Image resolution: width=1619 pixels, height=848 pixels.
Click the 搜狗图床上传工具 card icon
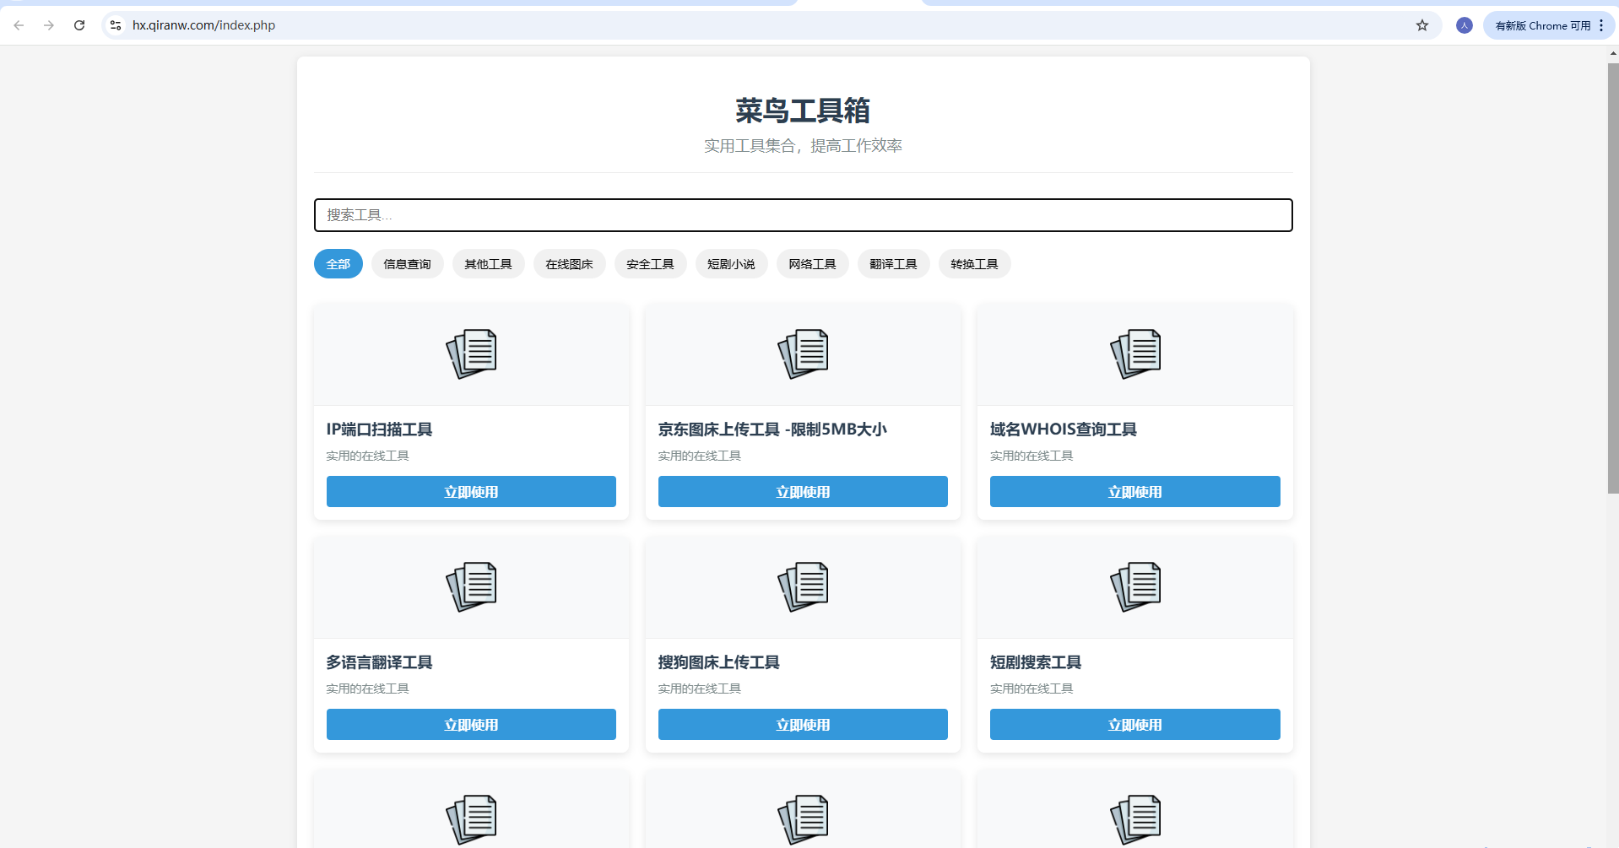point(802,586)
